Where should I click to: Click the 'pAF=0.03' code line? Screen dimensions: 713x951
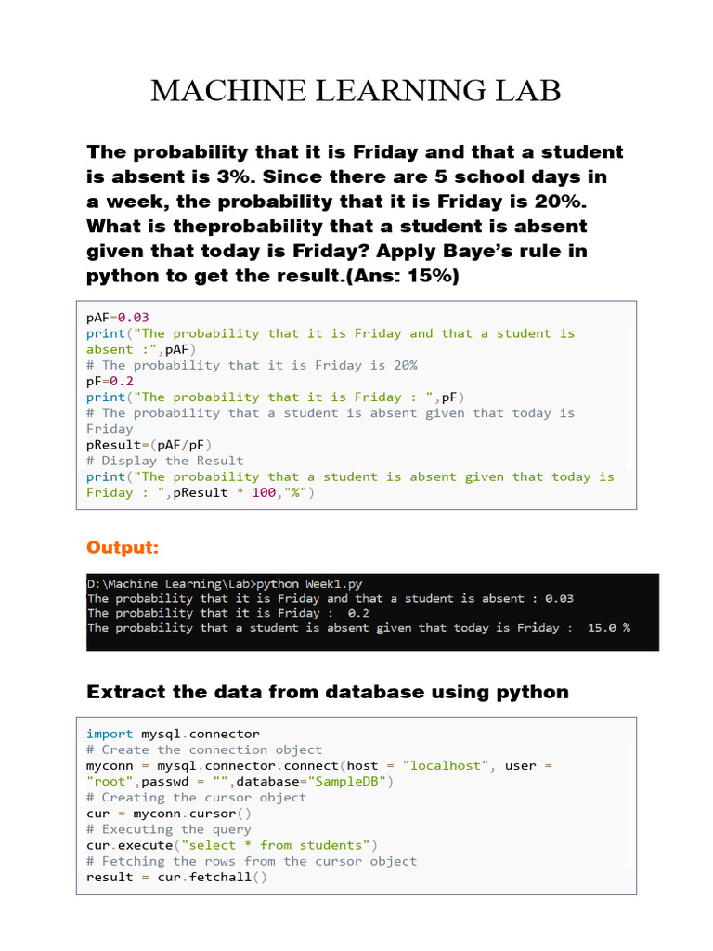click(x=118, y=318)
